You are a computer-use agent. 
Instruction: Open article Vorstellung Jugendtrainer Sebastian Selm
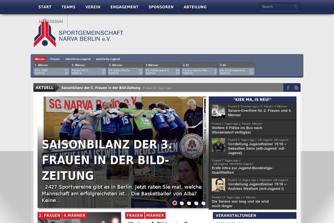[257, 148]
